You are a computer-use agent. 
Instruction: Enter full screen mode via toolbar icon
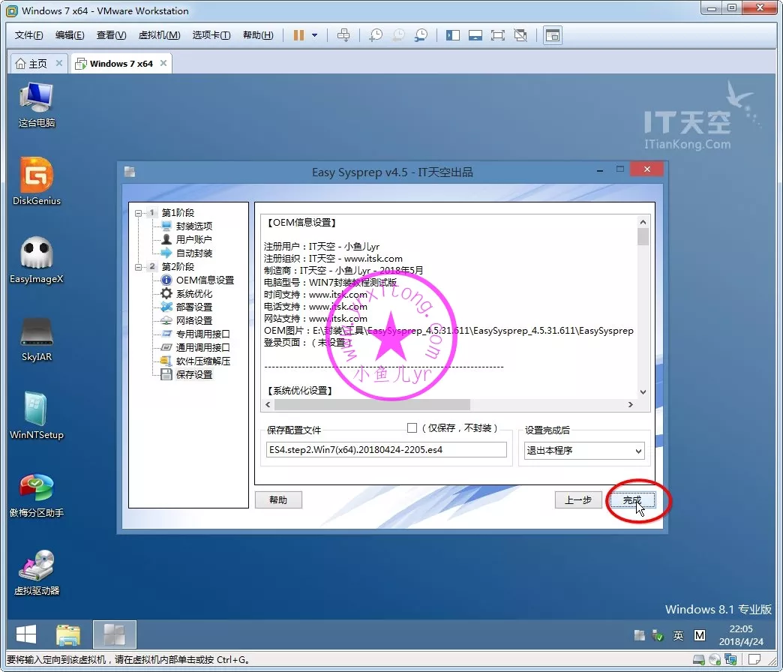coord(497,35)
